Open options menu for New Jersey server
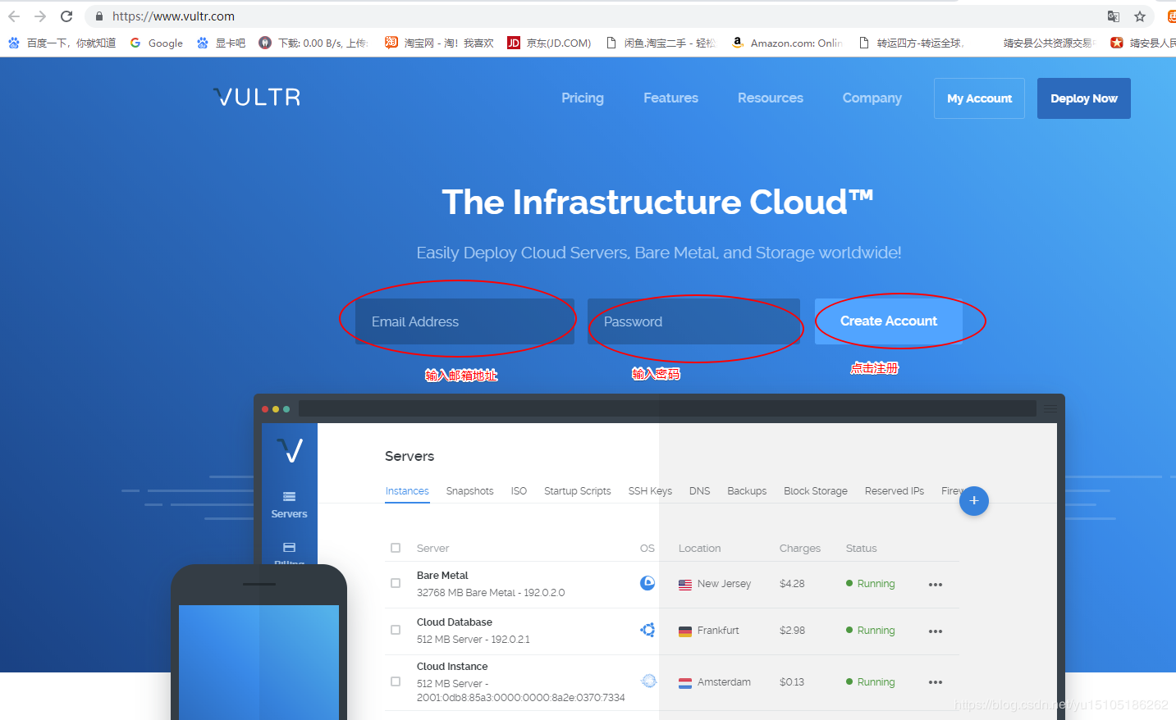 coord(935,585)
